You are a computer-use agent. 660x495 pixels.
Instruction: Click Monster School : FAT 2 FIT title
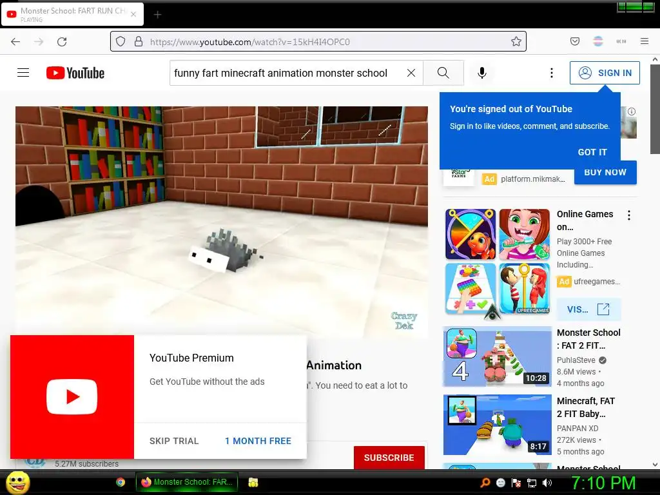pyautogui.click(x=588, y=339)
